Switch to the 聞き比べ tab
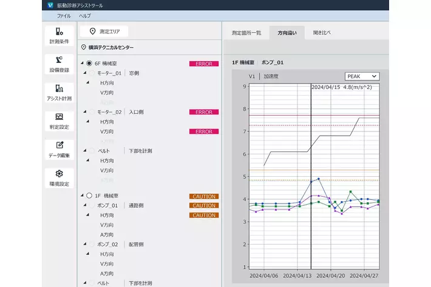The width and height of the screenshot is (431, 287). click(322, 32)
